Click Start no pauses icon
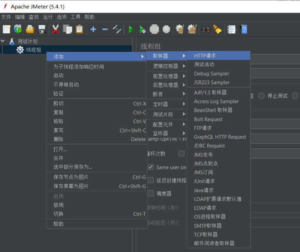This screenshot has width=300, height=252. [x=143, y=30]
